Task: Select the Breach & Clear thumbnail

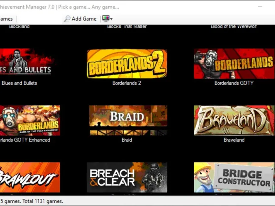Action: 127,177
